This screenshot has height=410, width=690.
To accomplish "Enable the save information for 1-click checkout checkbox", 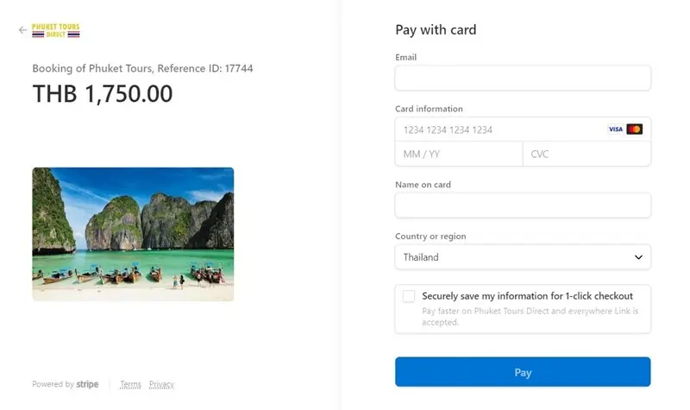I will pos(409,296).
